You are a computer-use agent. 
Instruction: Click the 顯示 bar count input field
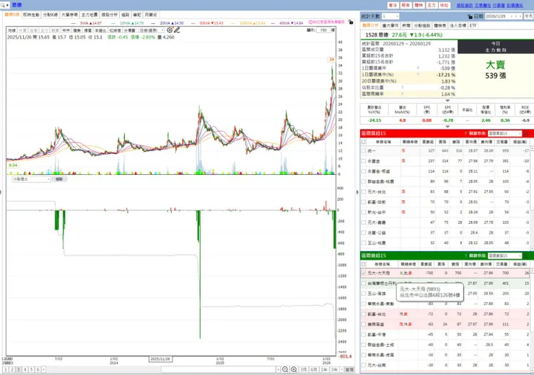(323, 30)
